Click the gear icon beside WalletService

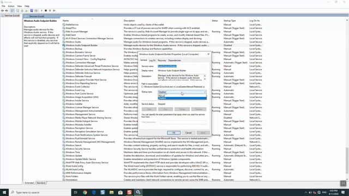pyautogui.click(x=64, y=24)
